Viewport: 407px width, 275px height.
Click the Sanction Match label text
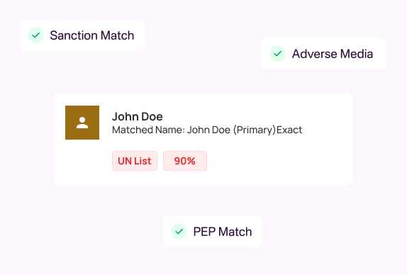92,35
